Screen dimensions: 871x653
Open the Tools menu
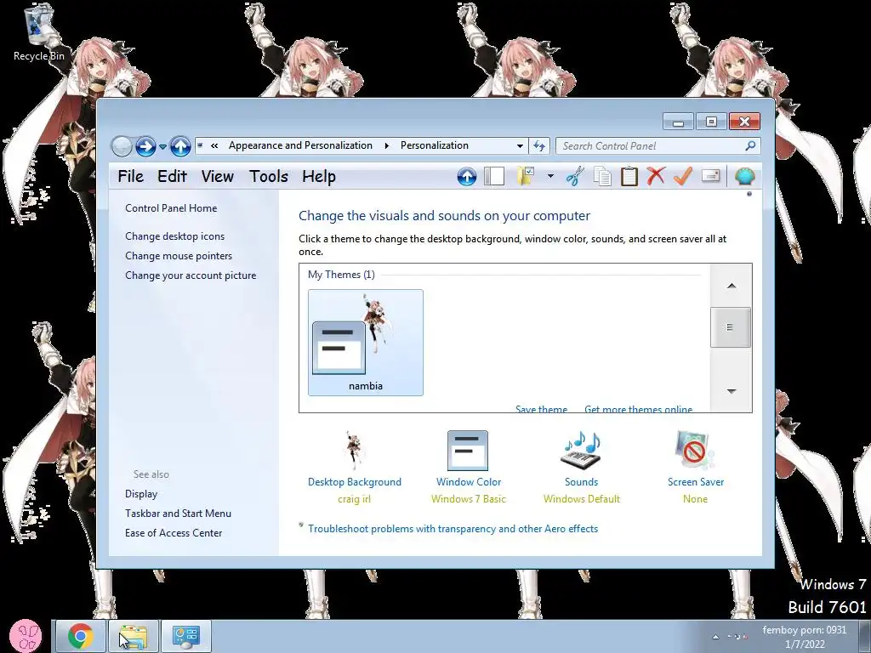click(268, 177)
